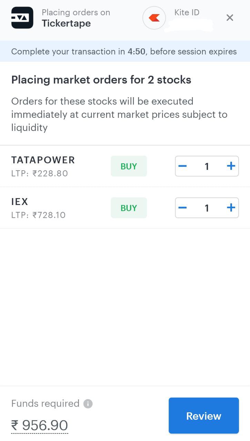Open the Funds required info icon
Viewport: 250px width, 441px height.
pyautogui.click(x=88, y=403)
